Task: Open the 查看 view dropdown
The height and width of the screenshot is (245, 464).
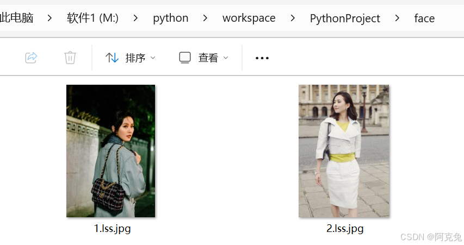Action: (203, 58)
